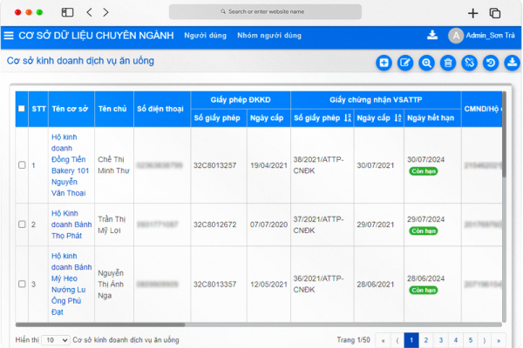Go to the previous page
The image size is (523, 348).
pyautogui.click(x=397, y=340)
